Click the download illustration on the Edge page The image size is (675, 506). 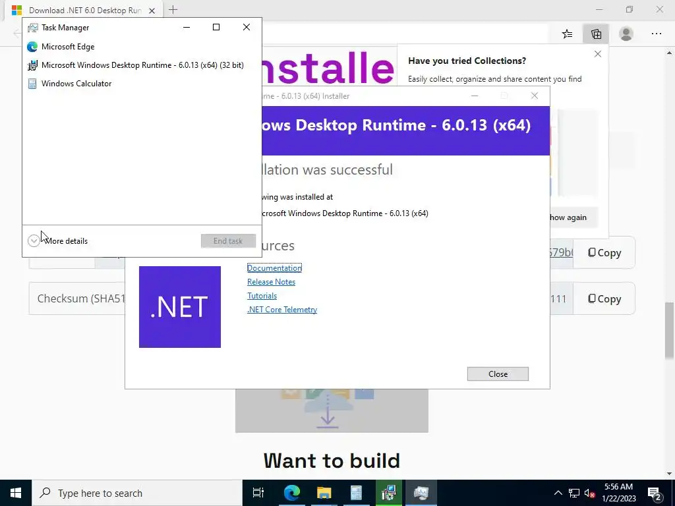(332, 411)
